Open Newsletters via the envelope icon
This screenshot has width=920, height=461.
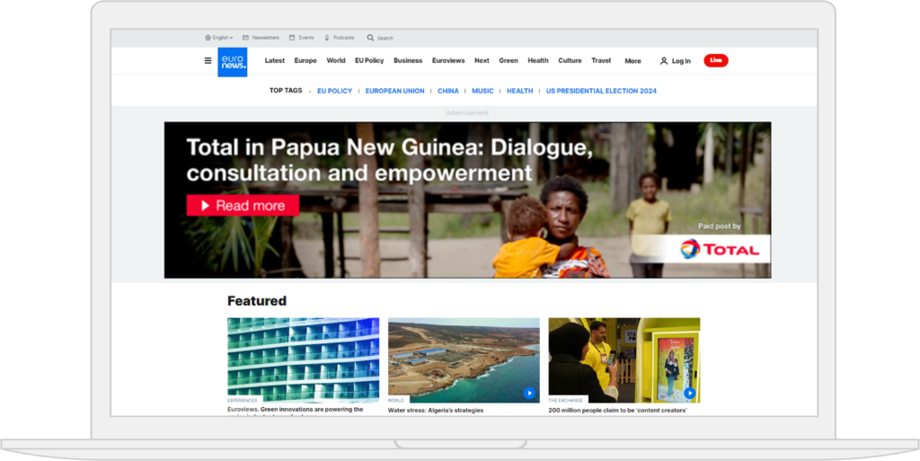245,38
